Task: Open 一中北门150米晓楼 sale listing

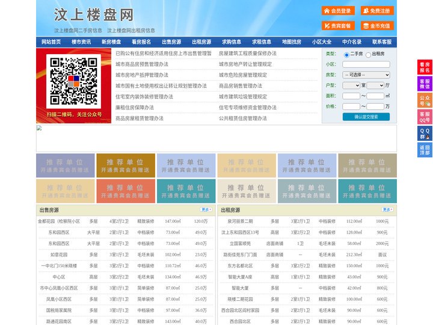Action: tap(59, 266)
